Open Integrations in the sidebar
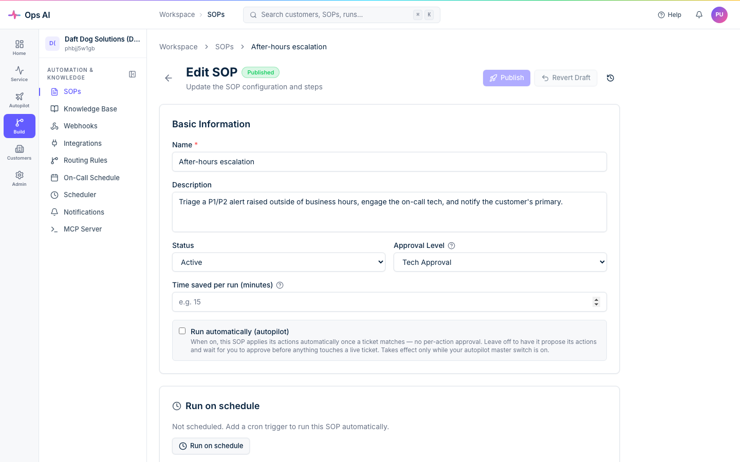The image size is (740, 462). [93, 143]
